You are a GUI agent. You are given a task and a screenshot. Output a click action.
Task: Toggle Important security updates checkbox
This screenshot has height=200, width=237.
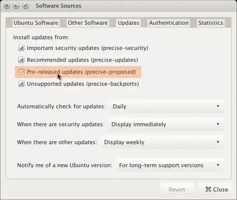[21, 48]
